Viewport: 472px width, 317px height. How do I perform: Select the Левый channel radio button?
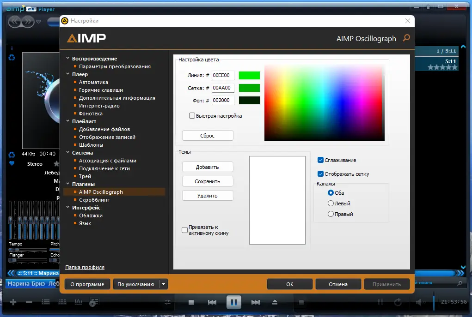tap(331, 203)
